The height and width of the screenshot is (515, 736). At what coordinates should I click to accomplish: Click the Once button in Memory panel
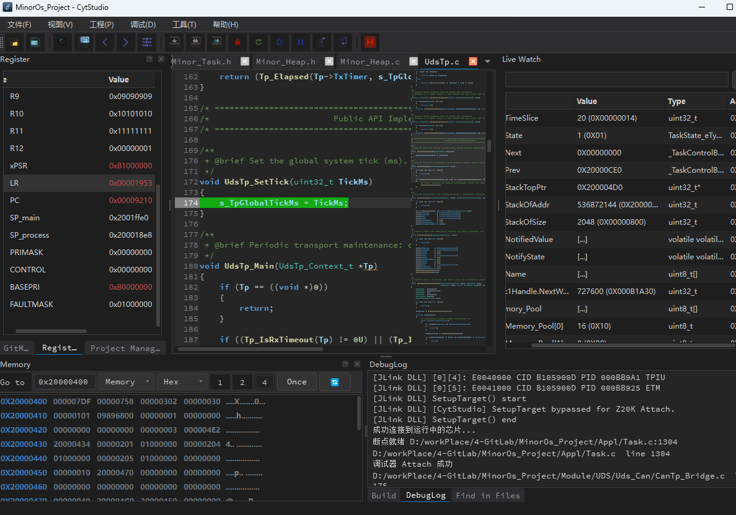[296, 382]
